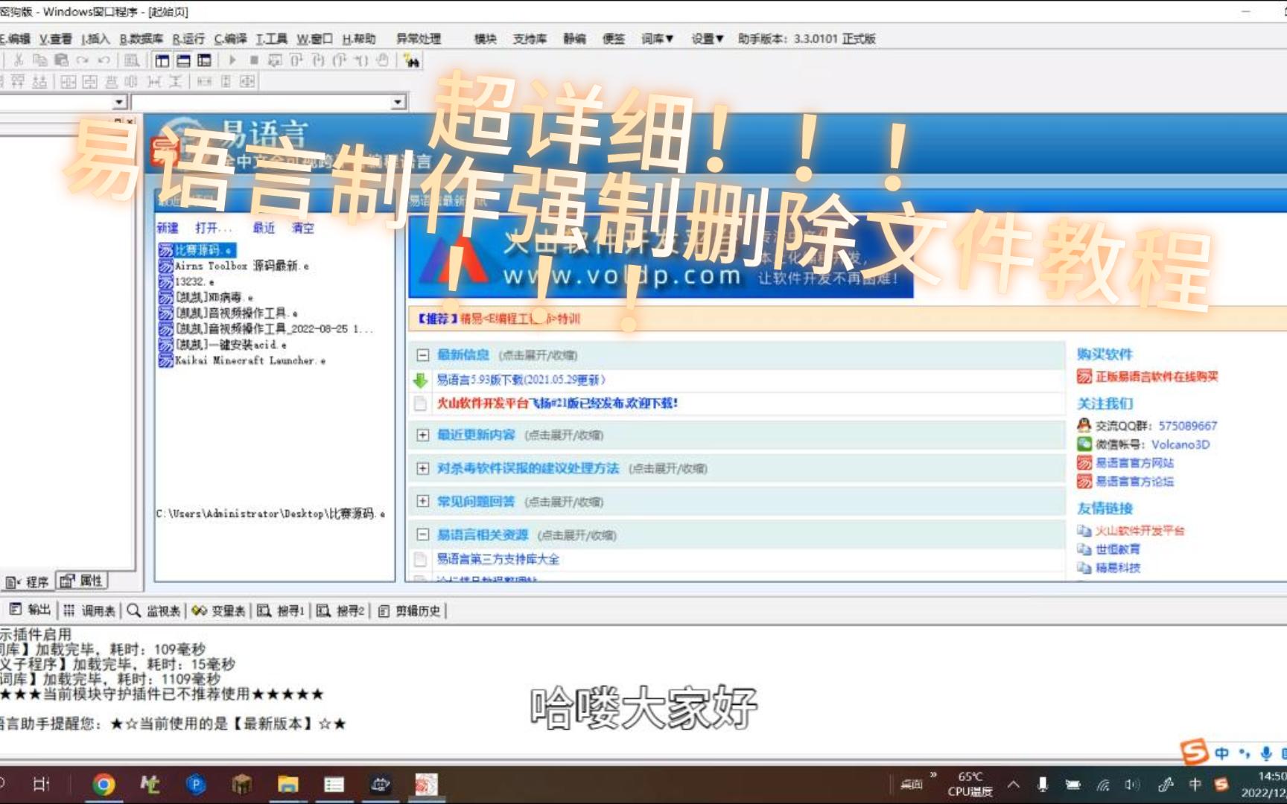Switch to the 属性 tab
The width and height of the screenshot is (1287, 804).
click(82, 581)
